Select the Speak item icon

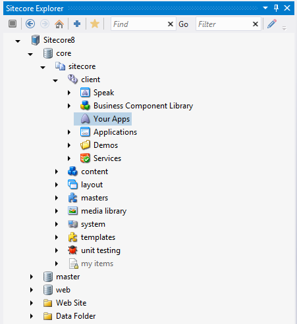[85, 93]
